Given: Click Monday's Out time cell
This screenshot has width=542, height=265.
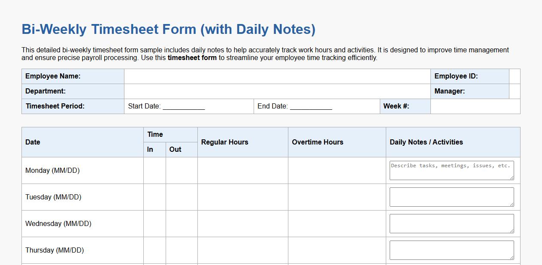Looking at the screenshot, I should (x=182, y=170).
